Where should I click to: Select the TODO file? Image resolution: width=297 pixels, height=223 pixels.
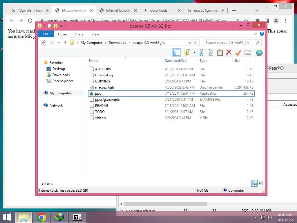pyautogui.click(x=171, y=111)
